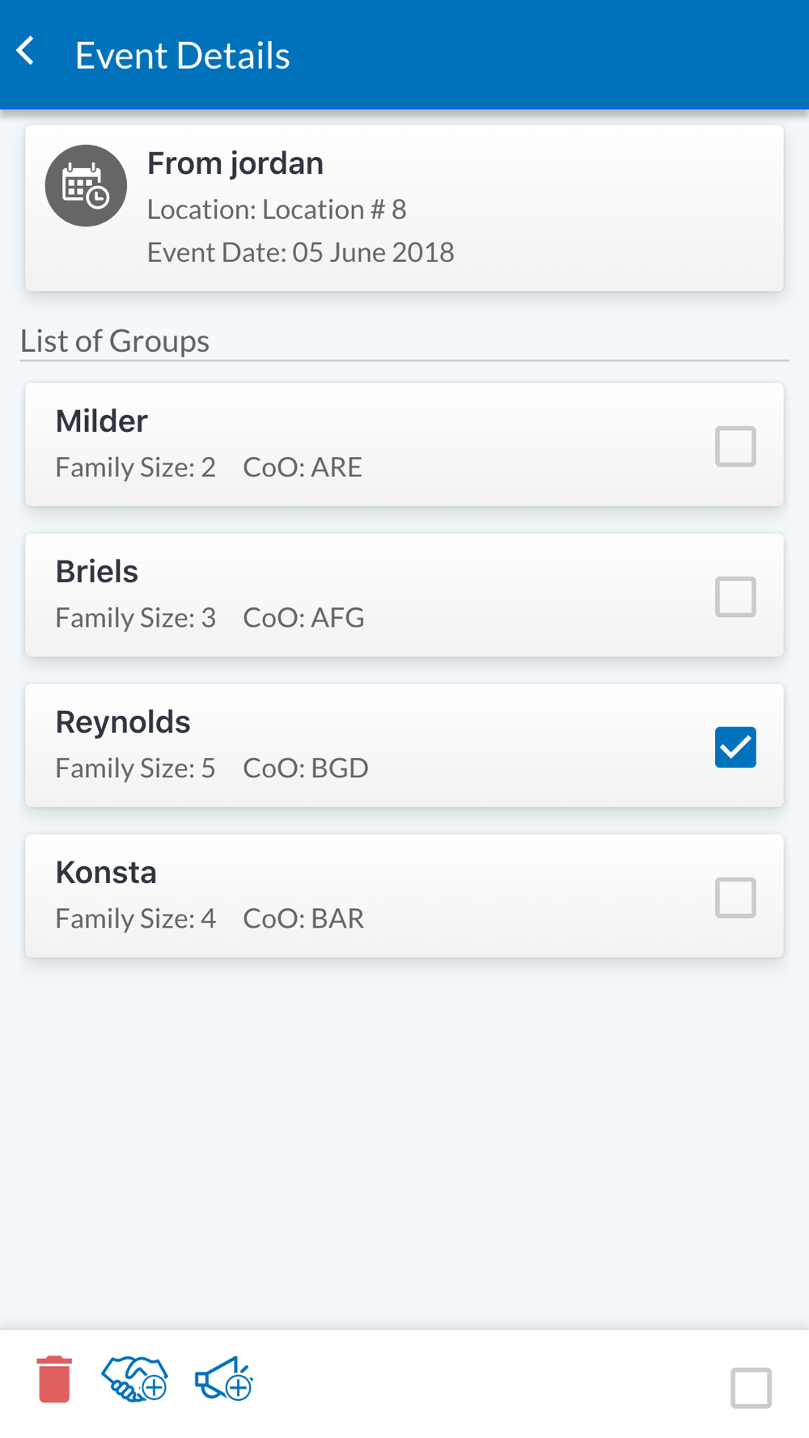Screen dimensions: 809x1438
Task: Tap the calendar clock event icon
Action: [x=86, y=186]
